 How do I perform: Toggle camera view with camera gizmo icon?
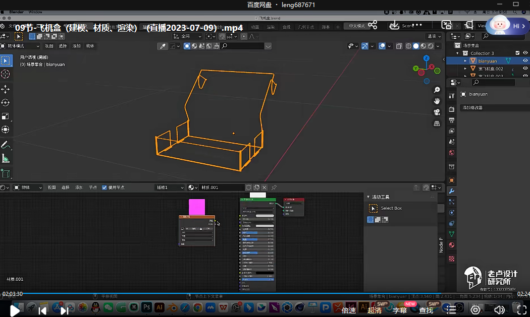(437, 112)
